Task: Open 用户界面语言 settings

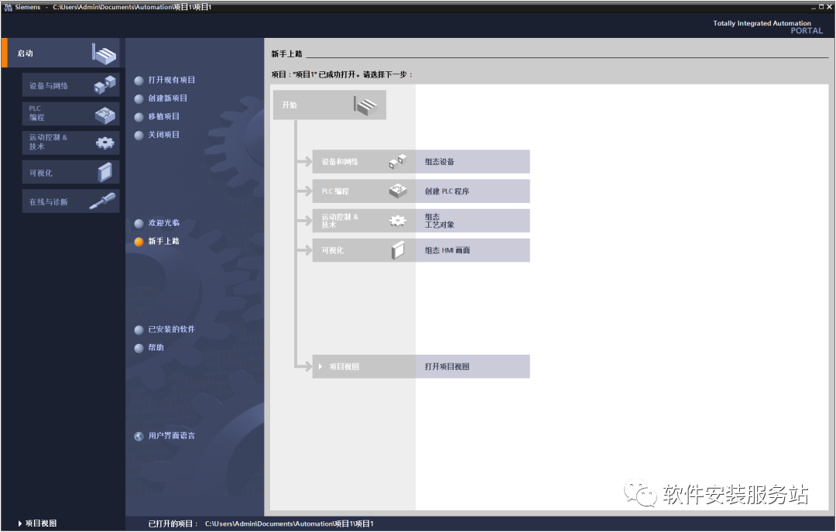Action: 171,435
